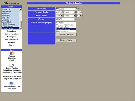Open the Fecha de Inicio year dropdown

click(x=59, y=12)
